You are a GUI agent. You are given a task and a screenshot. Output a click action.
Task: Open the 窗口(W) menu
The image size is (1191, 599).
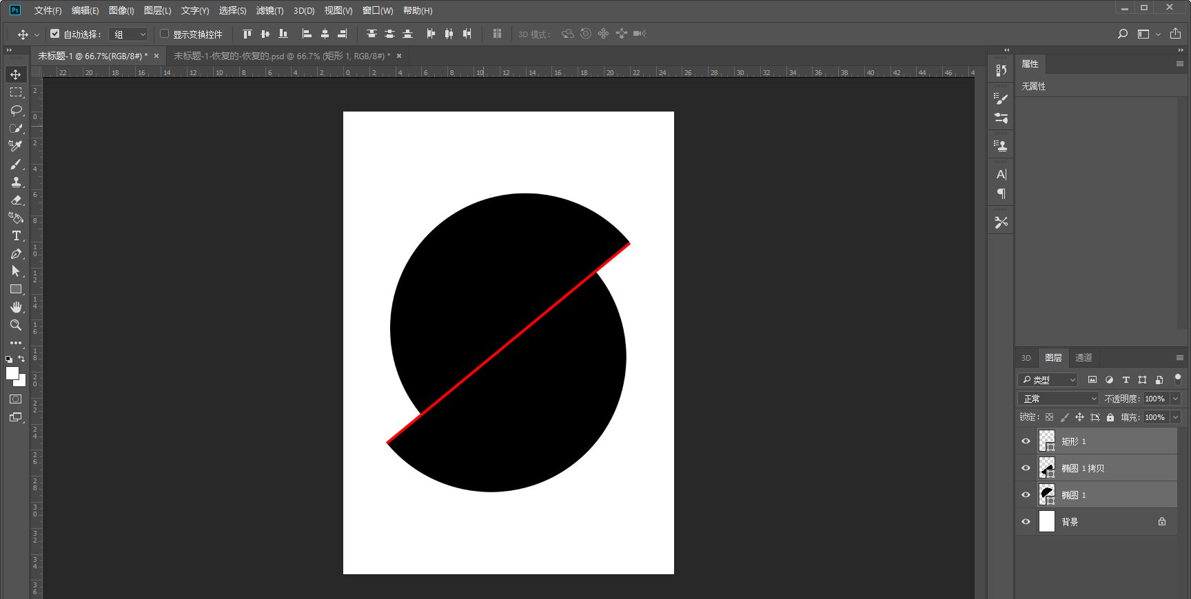tap(378, 10)
